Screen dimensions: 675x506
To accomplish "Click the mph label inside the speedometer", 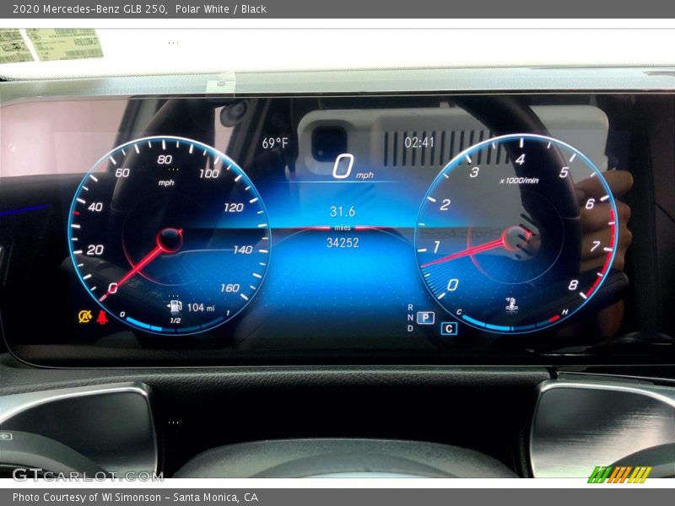I will click(x=166, y=182).
